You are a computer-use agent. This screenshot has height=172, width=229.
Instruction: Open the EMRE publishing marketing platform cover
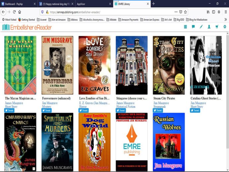coord(131,142)
